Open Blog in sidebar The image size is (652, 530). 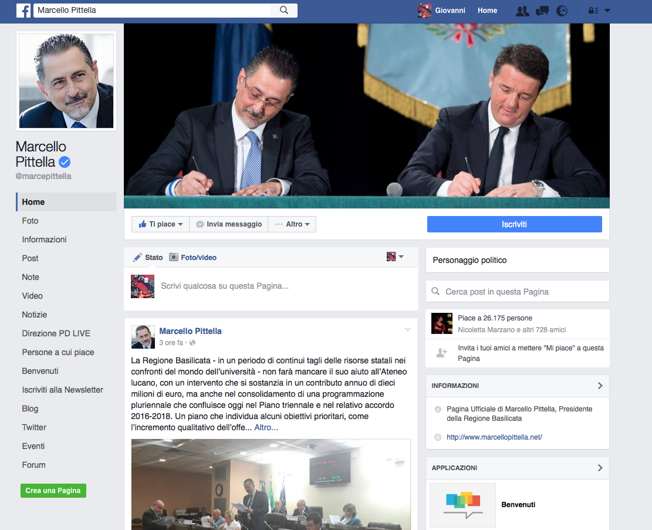[30, 409]
